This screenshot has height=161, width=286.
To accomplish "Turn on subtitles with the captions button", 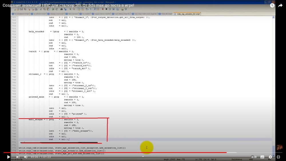I will (x=262, y=157).
